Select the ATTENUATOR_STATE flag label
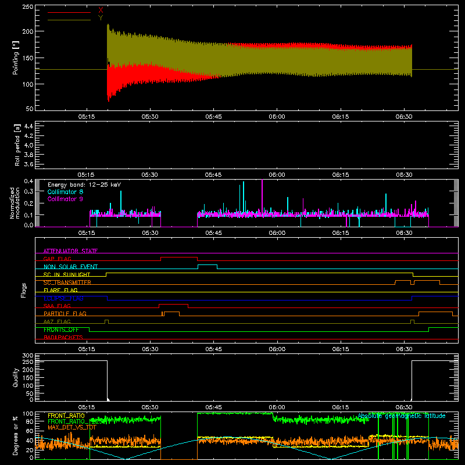The width and height of the screenshot is (465, 465). click(x=70, y=251)
